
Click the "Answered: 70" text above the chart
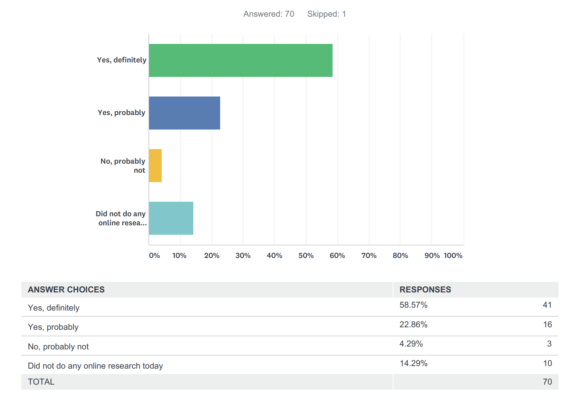pos(268,14)
